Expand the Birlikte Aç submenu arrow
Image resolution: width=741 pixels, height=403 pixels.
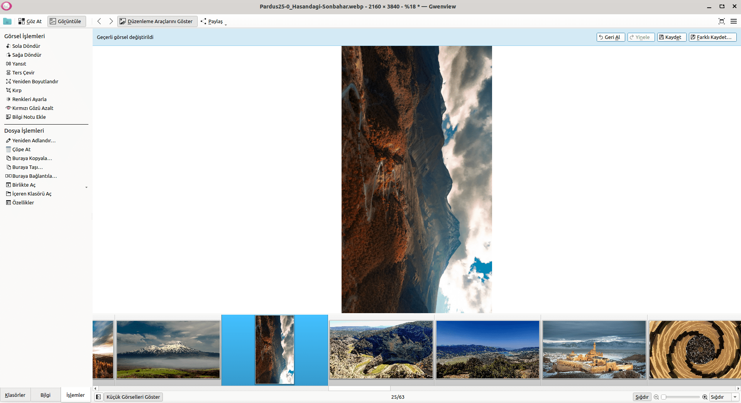[x=86, y=187]
